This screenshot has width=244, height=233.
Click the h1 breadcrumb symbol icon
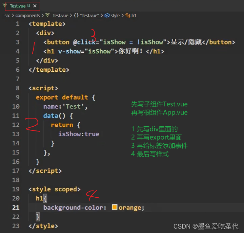128,15
